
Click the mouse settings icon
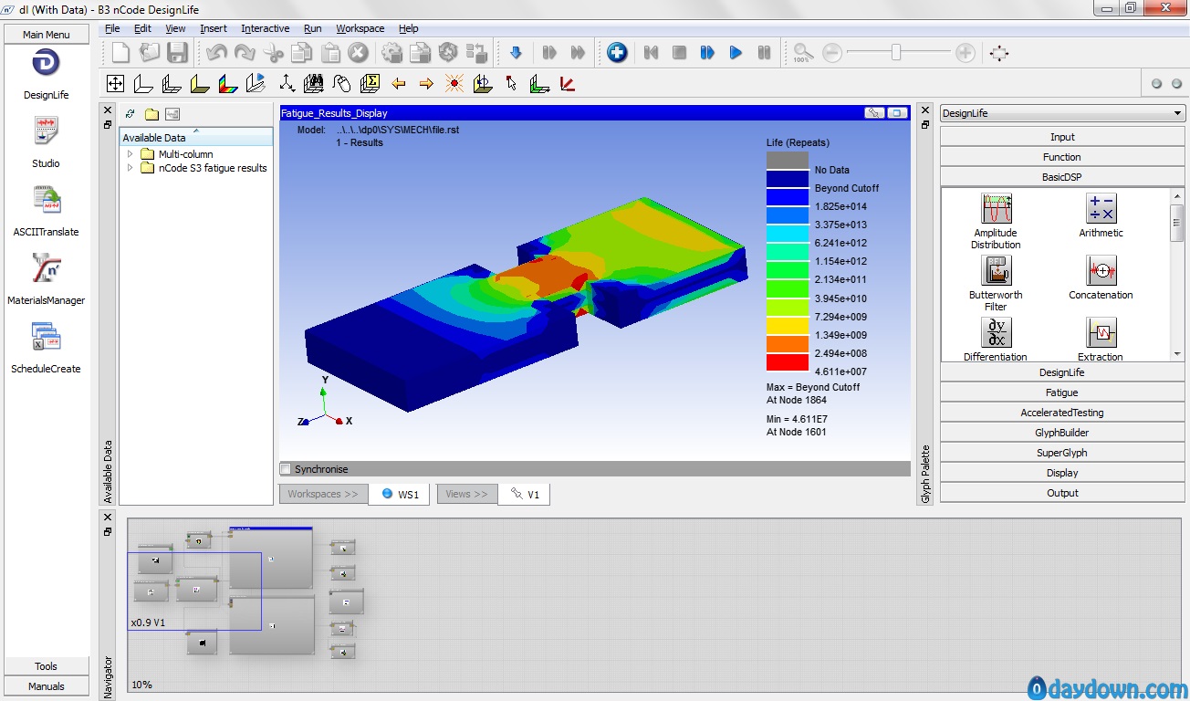tap(342, 84)
